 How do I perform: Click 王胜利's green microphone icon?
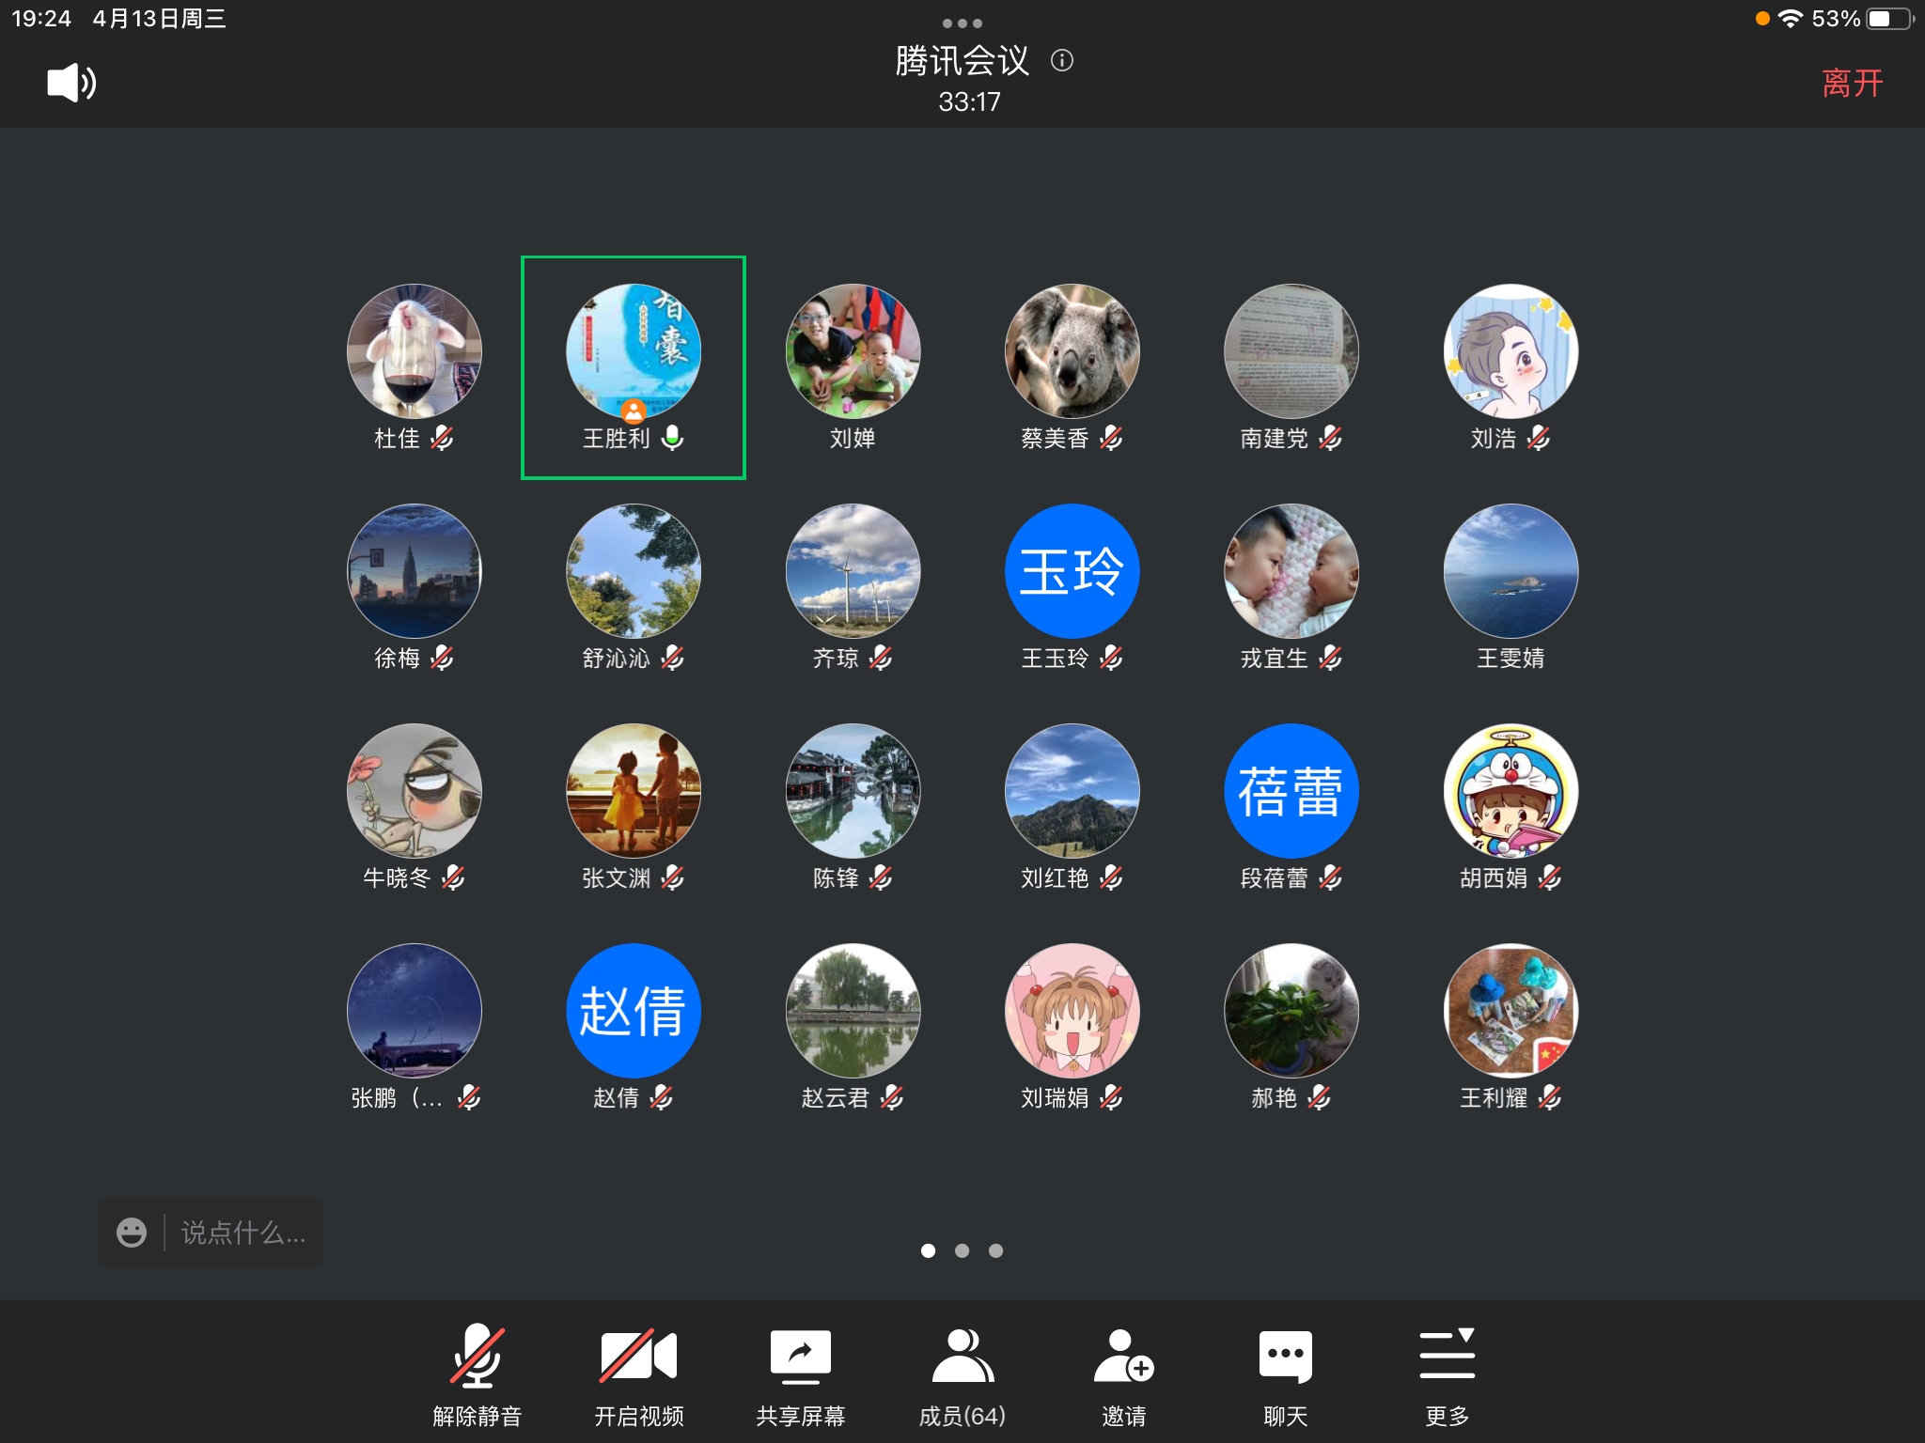(673, 438)
